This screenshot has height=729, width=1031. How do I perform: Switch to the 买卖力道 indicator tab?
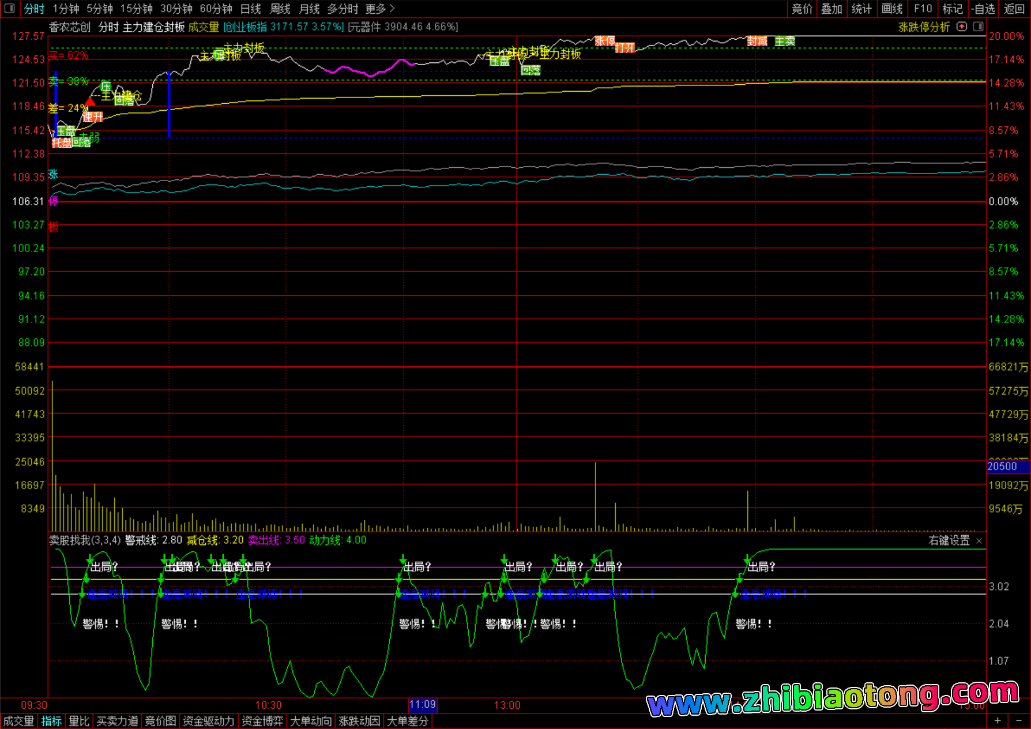click(x=117, y=721)
